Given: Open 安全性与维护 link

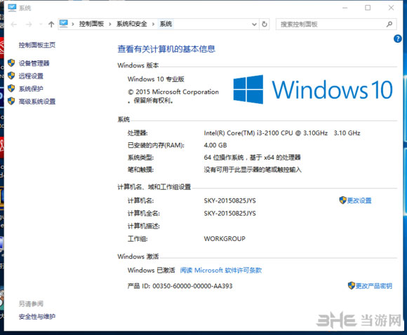Looking at the screenshot, I should click(x=37, y=317).
